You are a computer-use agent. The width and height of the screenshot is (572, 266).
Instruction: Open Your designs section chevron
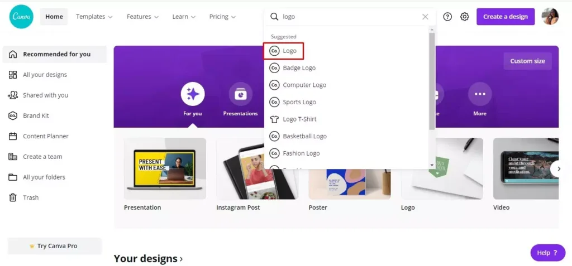(182, 259)
